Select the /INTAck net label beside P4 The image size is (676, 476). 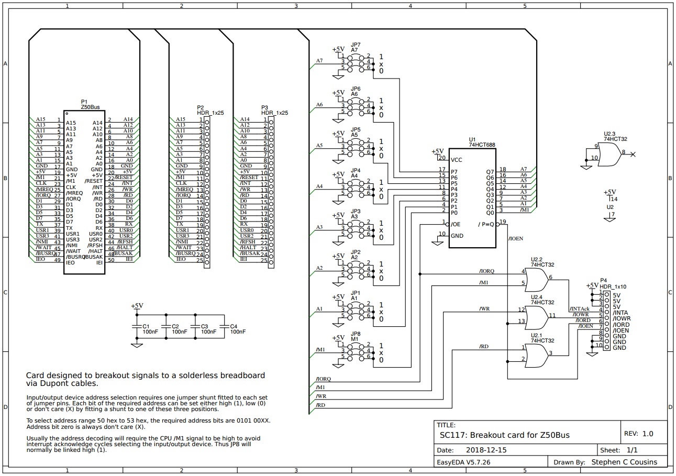pyautogui.click(x=579, y=308)
